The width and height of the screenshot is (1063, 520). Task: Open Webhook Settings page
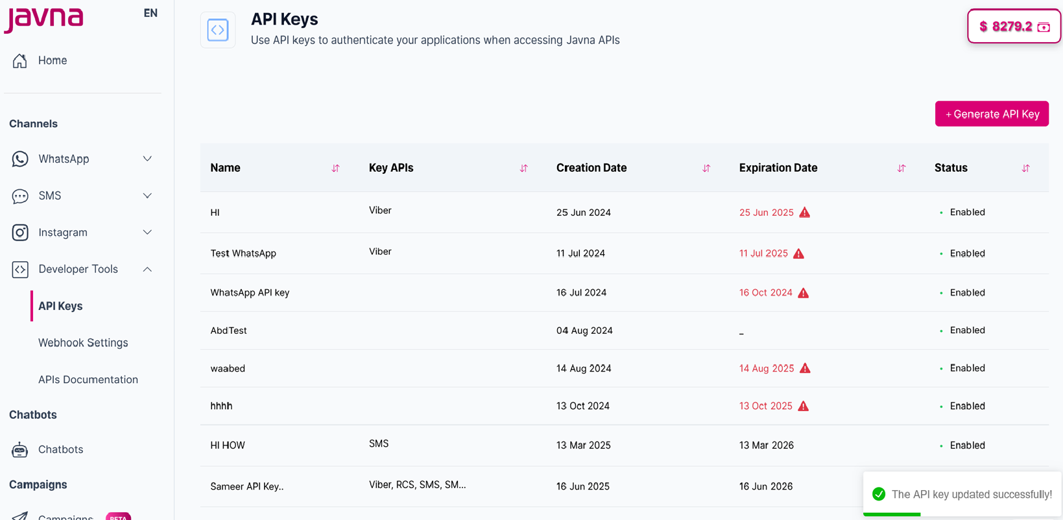[83, 342]
